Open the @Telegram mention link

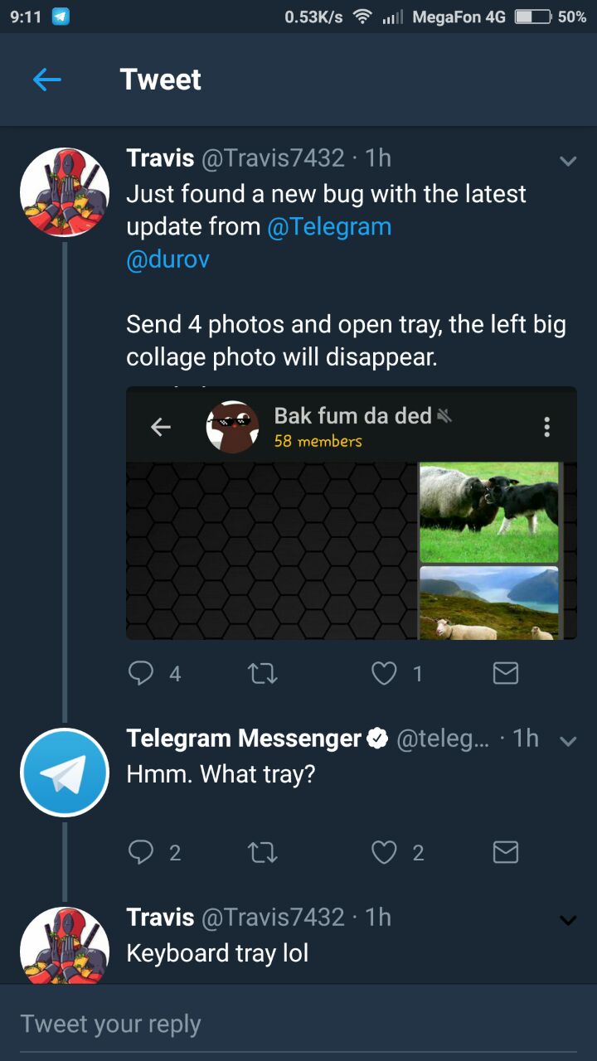pos(329,226)
